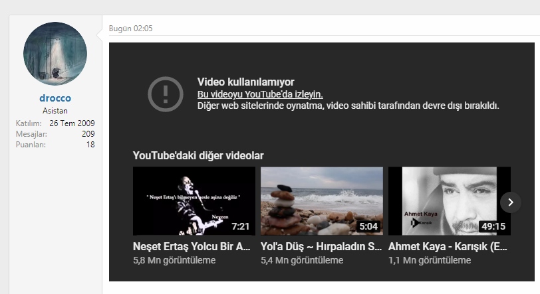Click the 49:15 duration badge
540x294 pixels.
coord(493,226)
